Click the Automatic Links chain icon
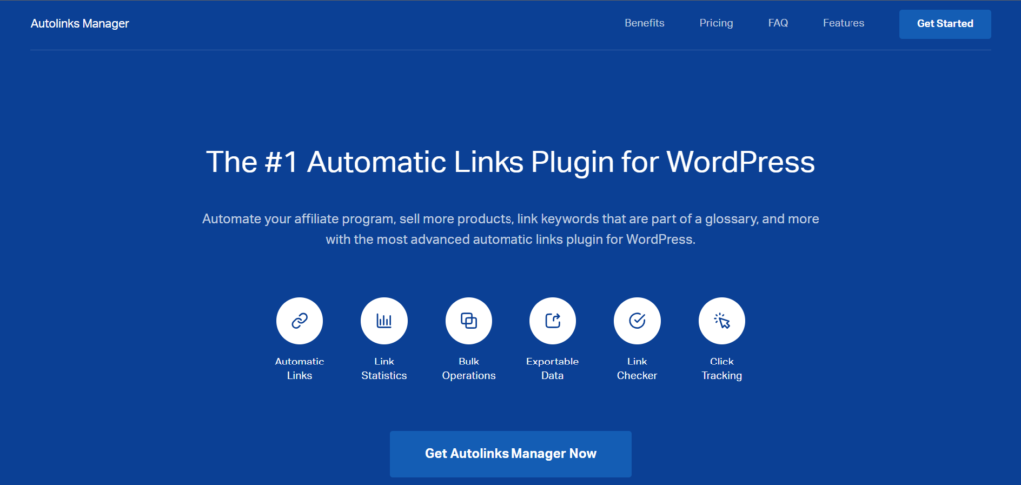This screenshot has width=1021, height=485. click(299, 321)
